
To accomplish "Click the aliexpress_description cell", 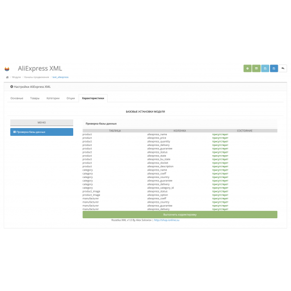I will point(161,166).
